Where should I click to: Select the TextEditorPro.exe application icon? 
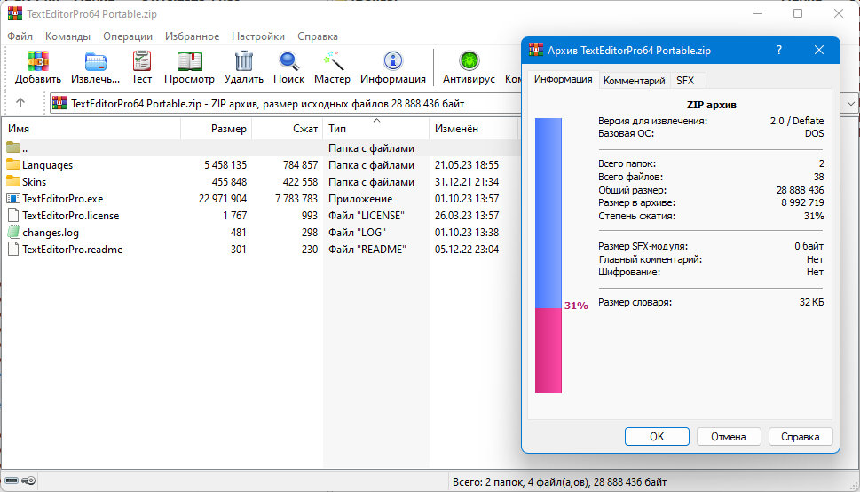click(13, 198)
